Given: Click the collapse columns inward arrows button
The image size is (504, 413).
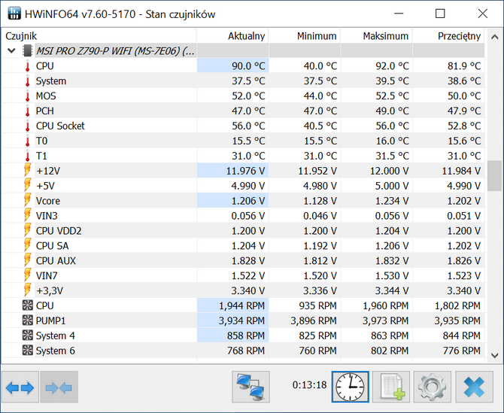Looking at the screenshot, I should click(x=59, y=387).
